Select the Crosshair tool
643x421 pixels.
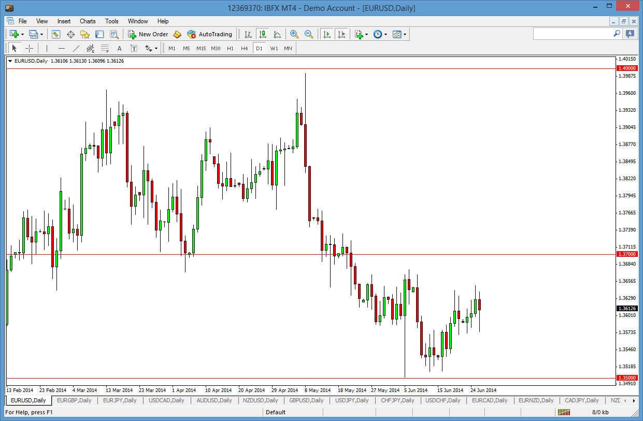(30, 48)
